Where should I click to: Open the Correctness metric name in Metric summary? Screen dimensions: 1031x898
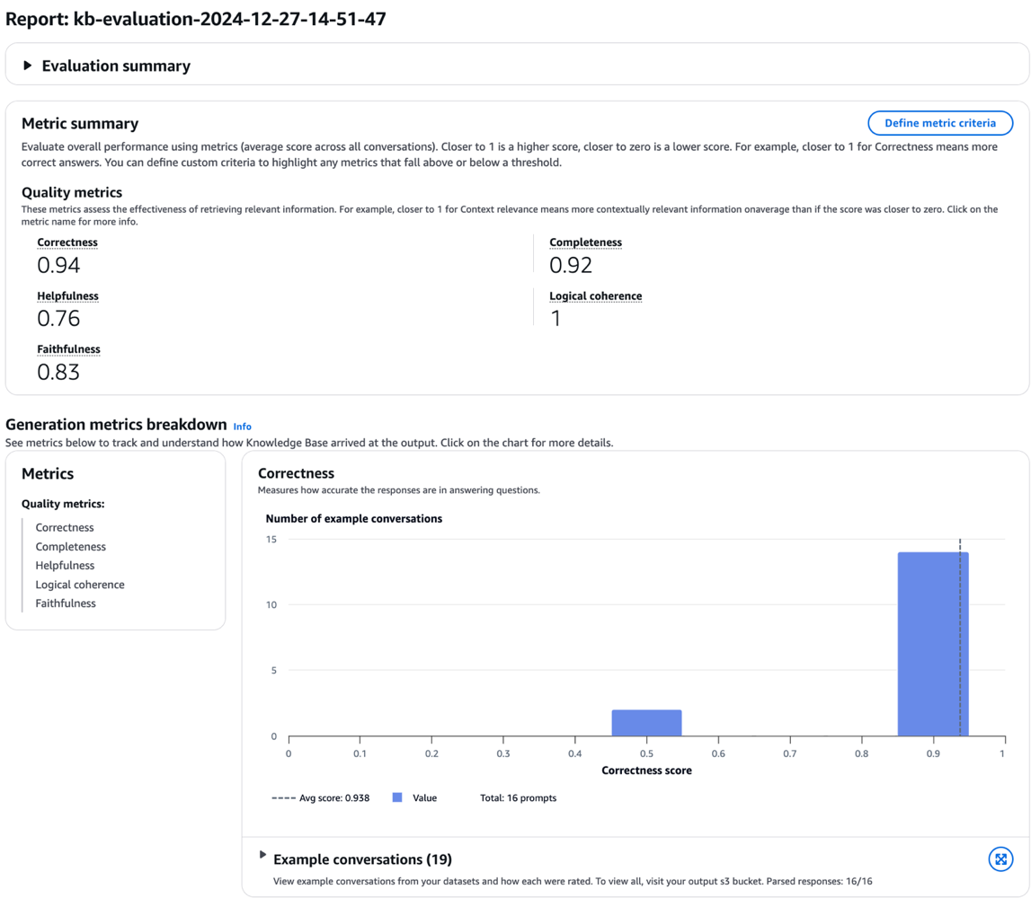pos(67,242)
